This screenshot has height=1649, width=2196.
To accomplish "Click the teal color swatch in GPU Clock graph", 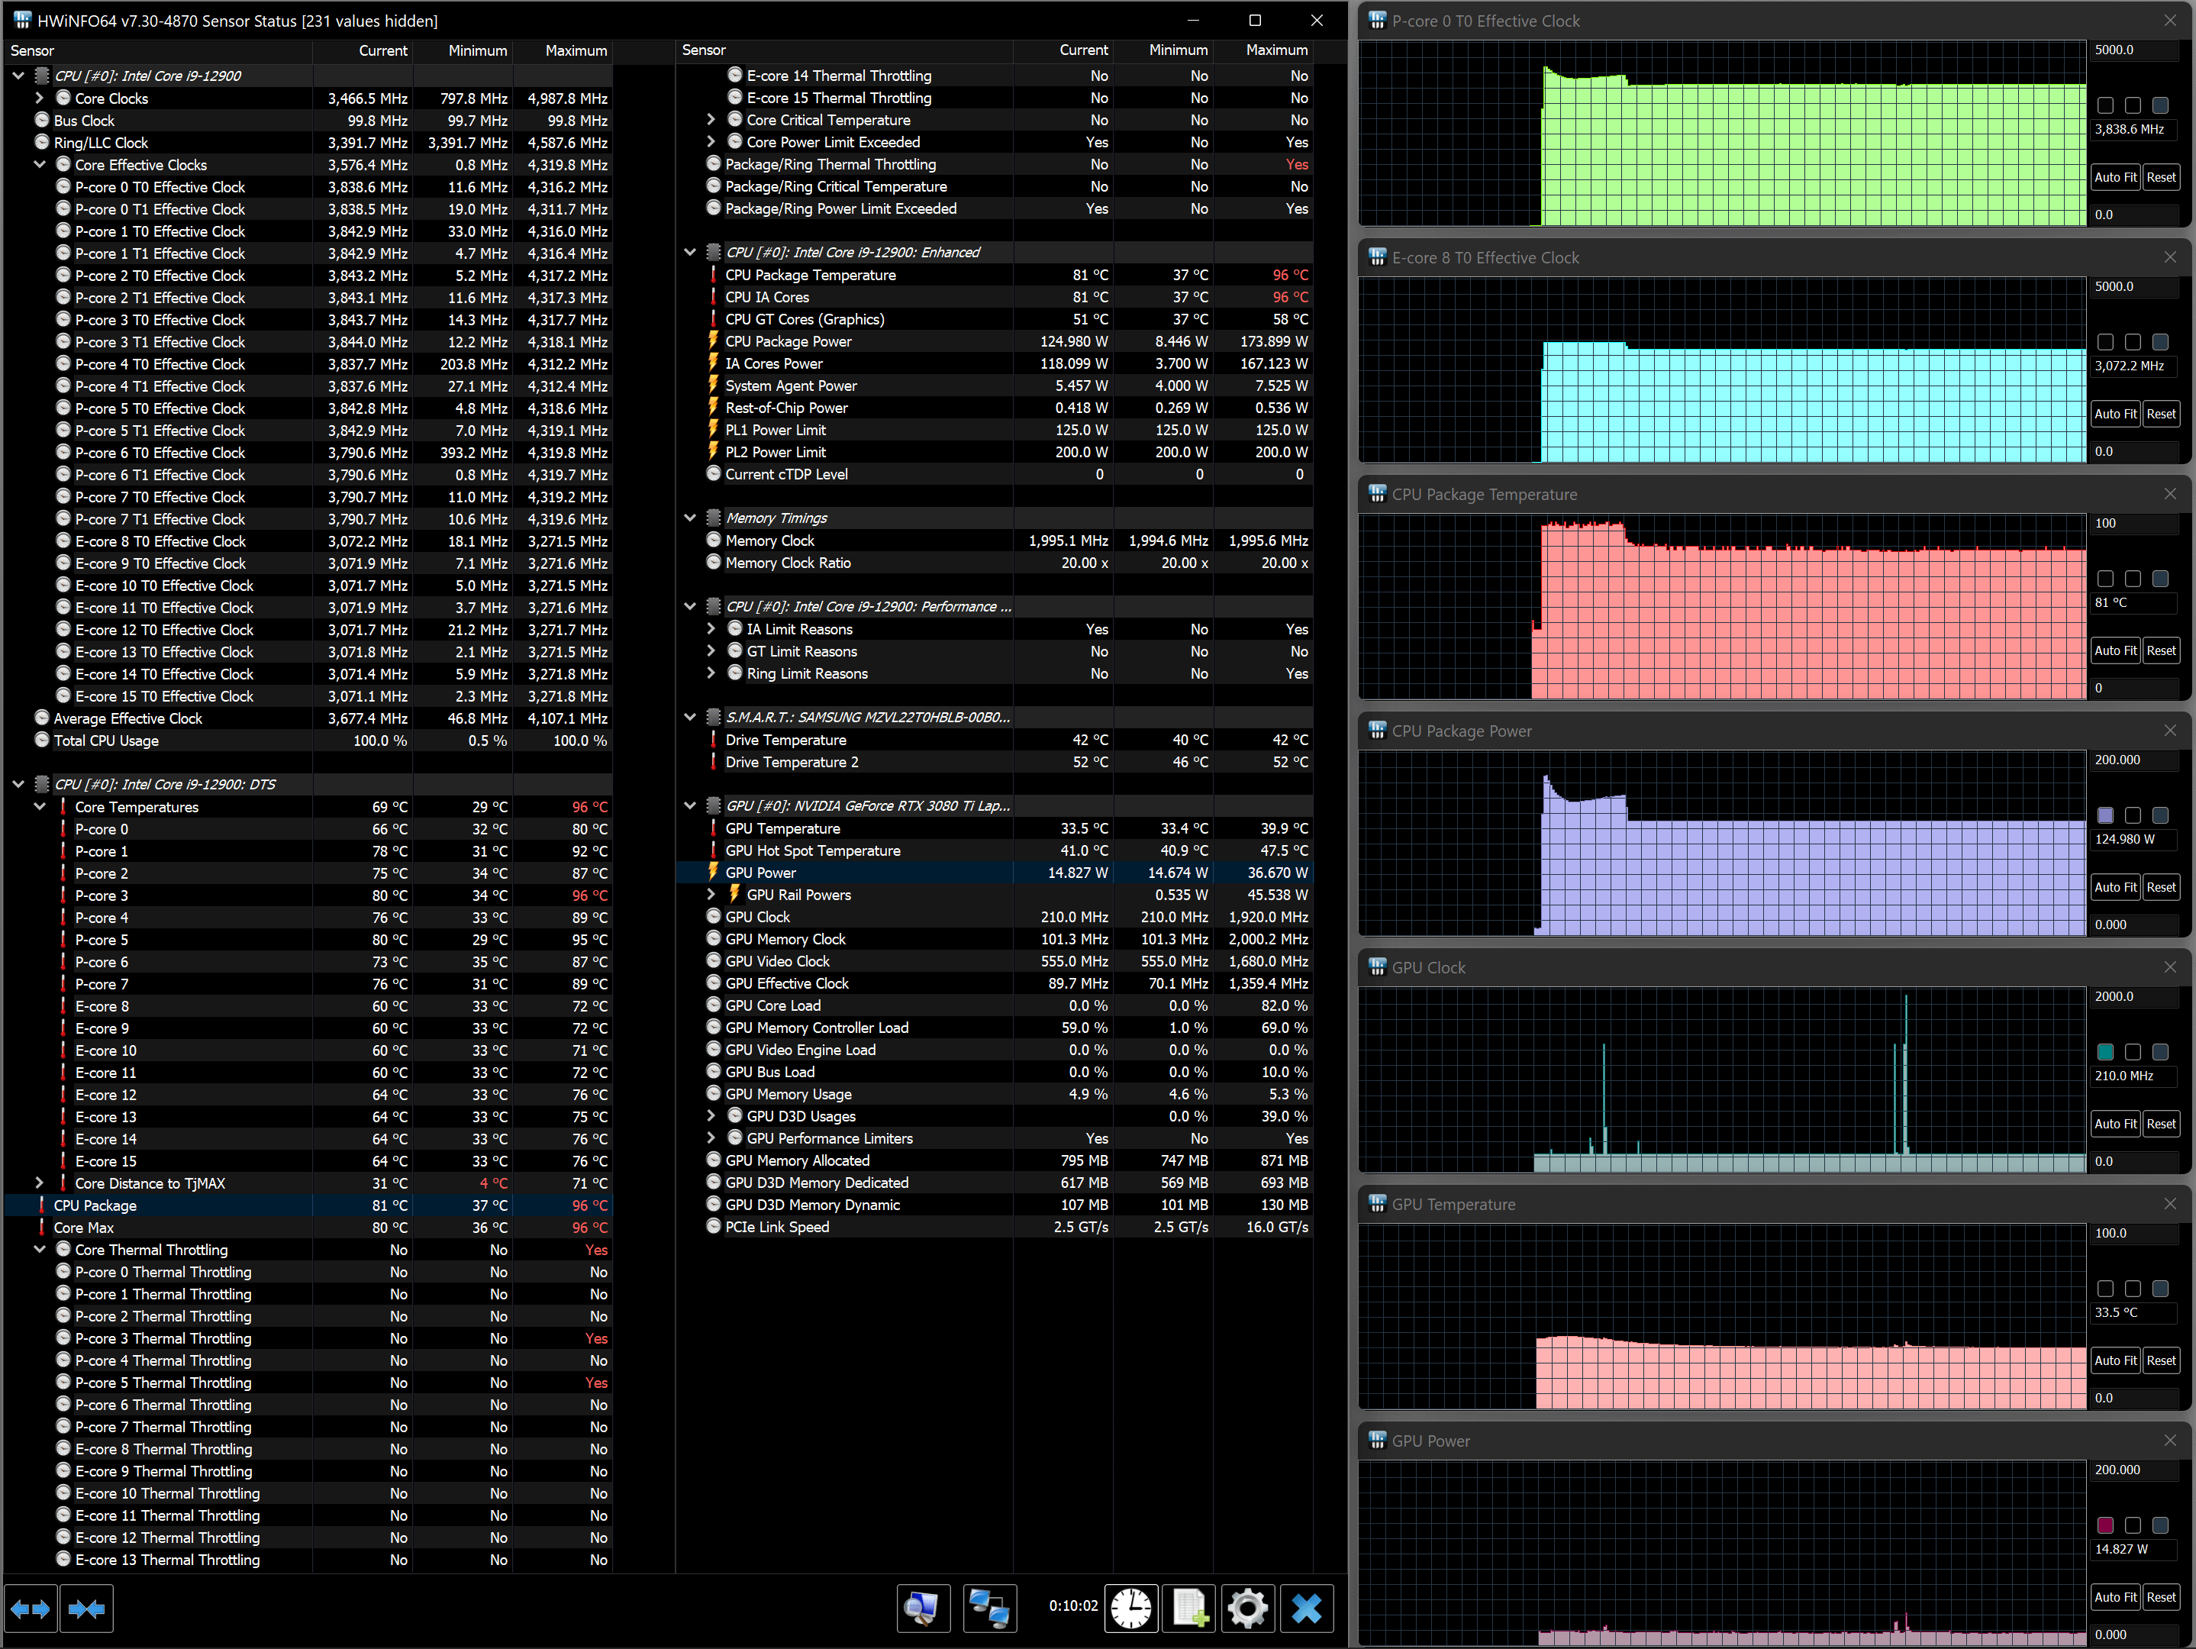I will pyautogui.click(x=2104, y=1051).
